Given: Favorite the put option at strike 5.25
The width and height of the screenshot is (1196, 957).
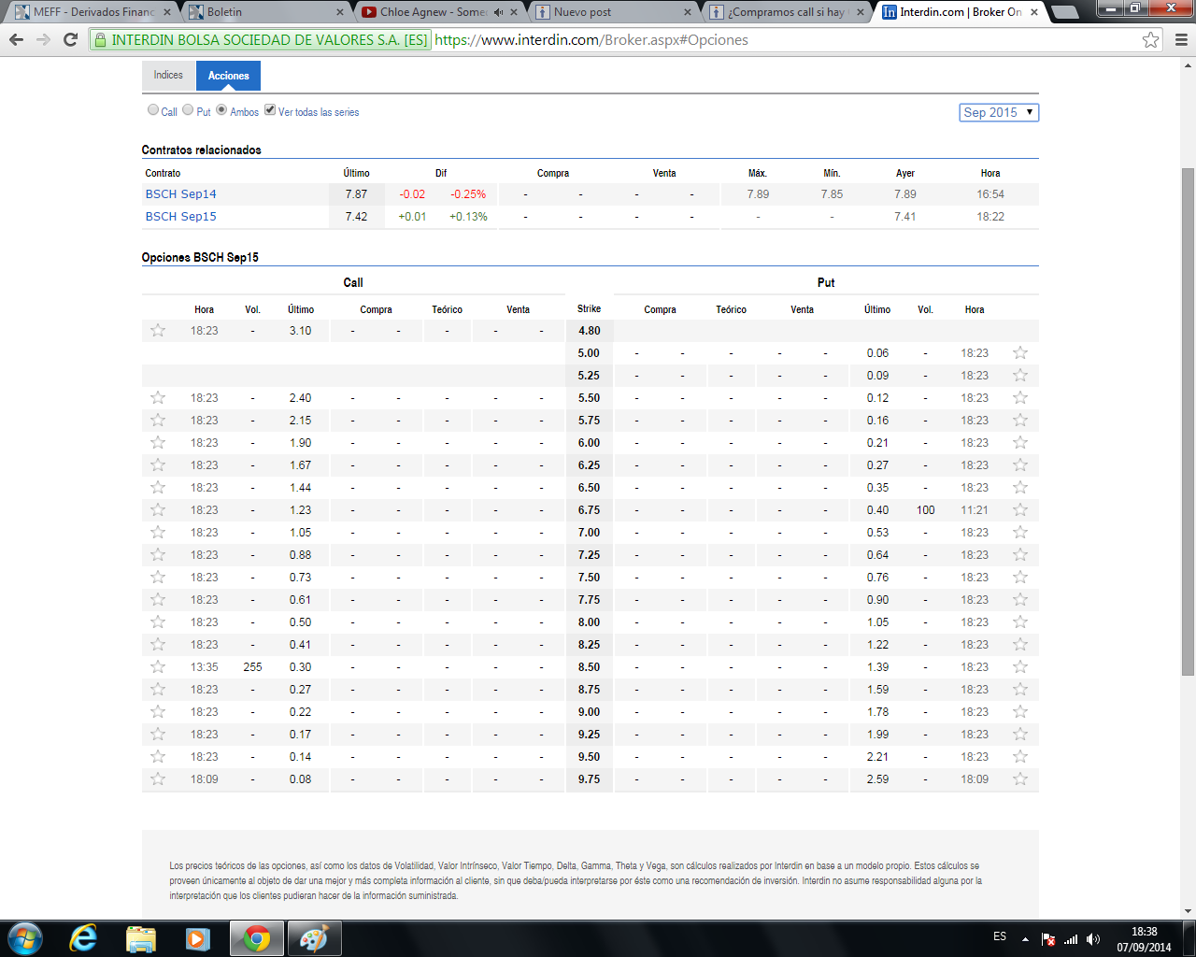Looking at the screenshot, I should [x=1020, y=375].
